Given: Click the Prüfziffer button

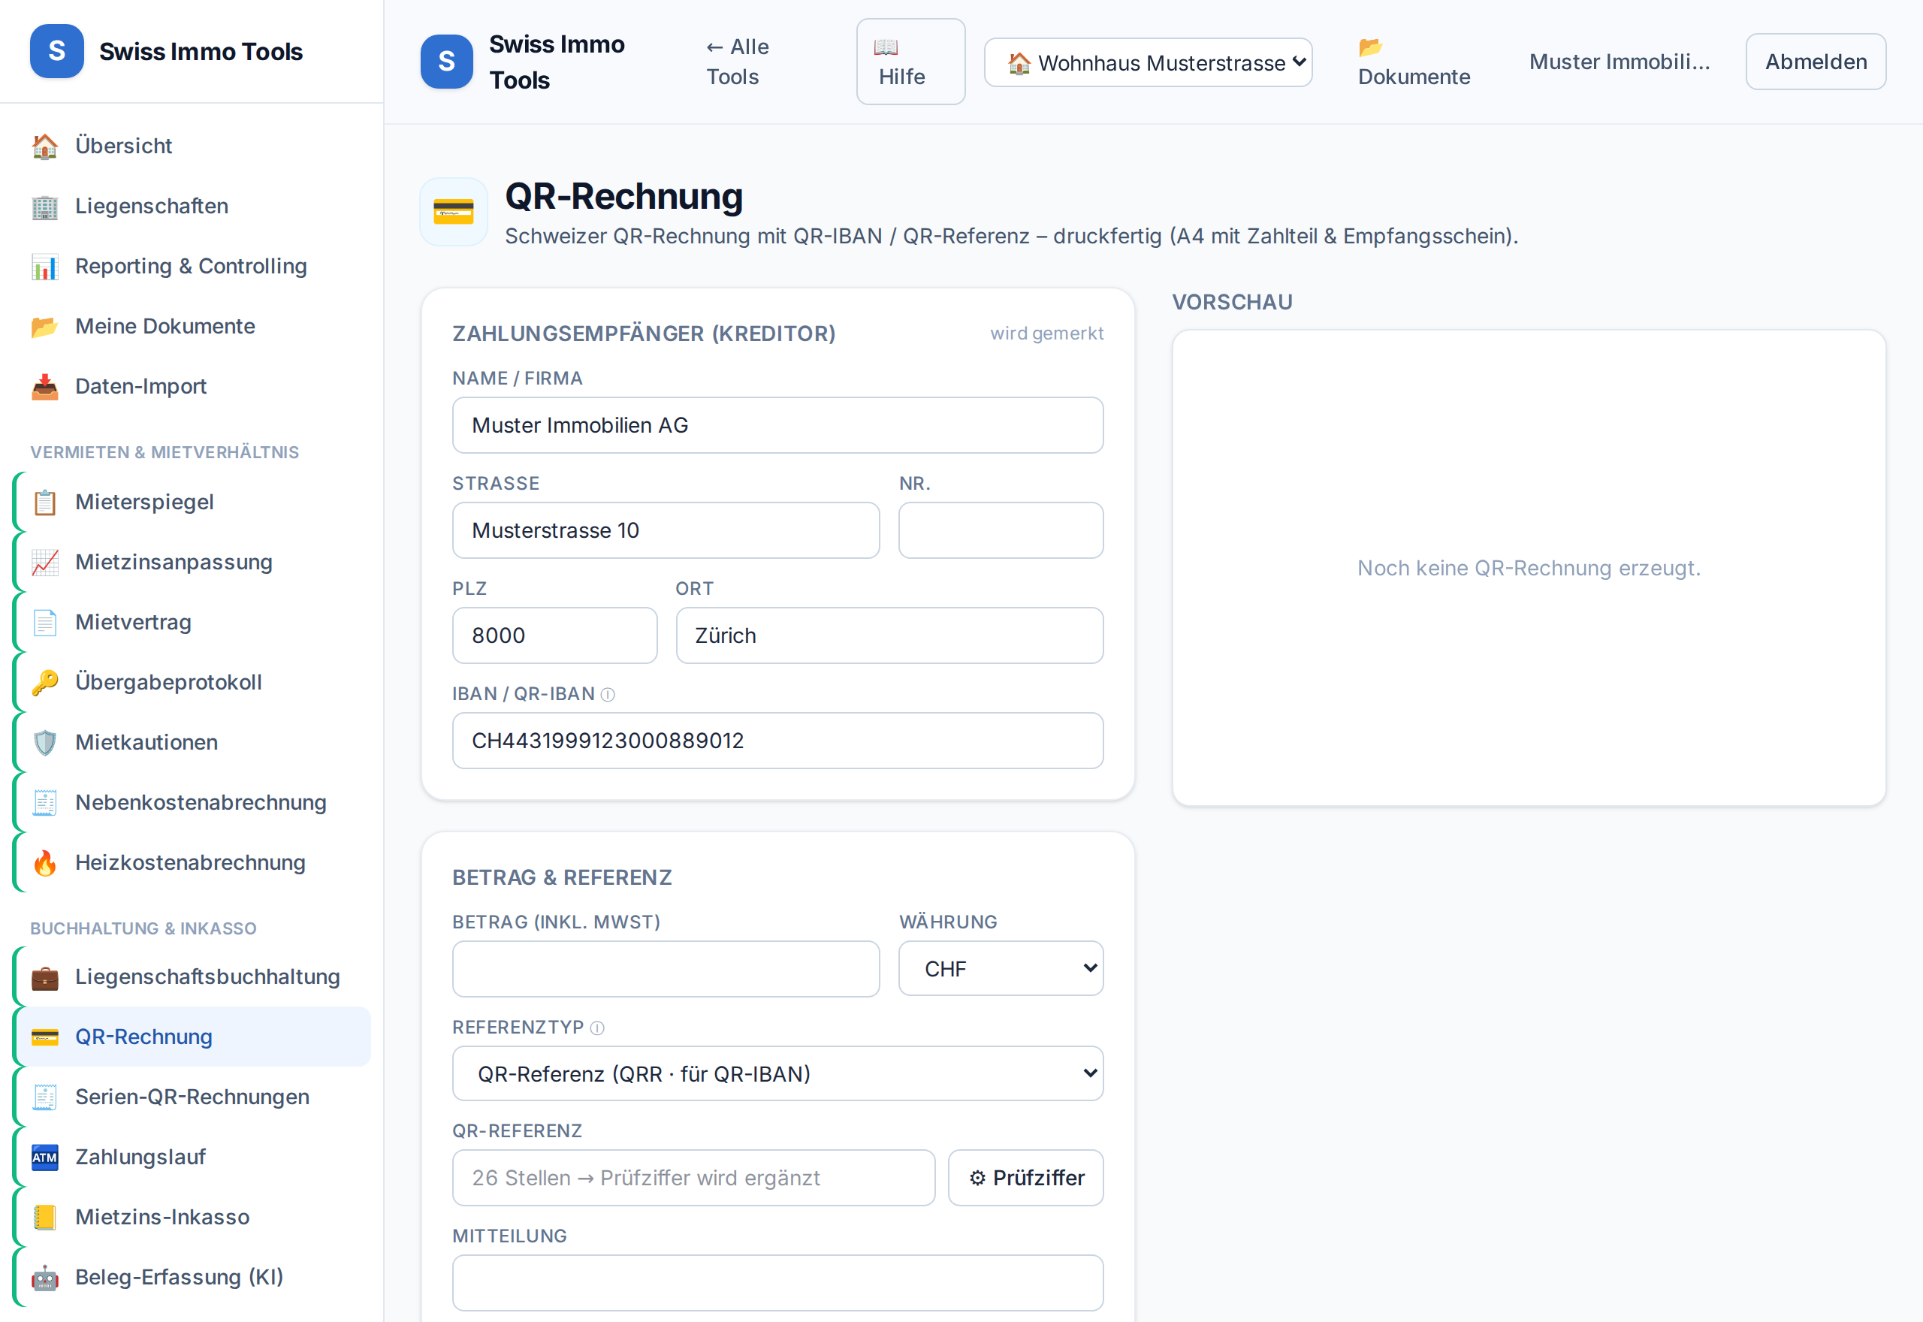Looking at the screenshot, I should point(1025,1178).
